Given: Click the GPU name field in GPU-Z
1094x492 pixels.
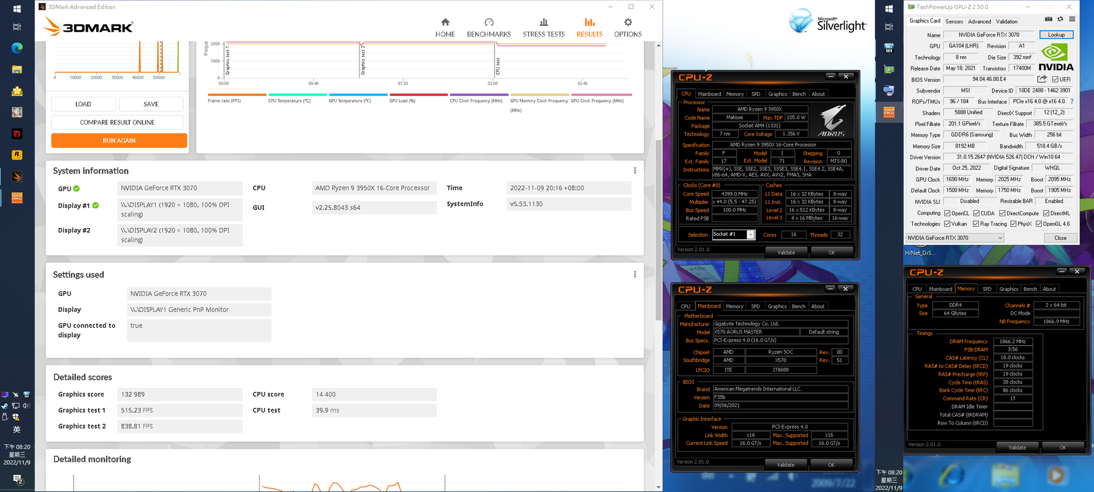Looking at the screenshot, I should pos(989,35).
